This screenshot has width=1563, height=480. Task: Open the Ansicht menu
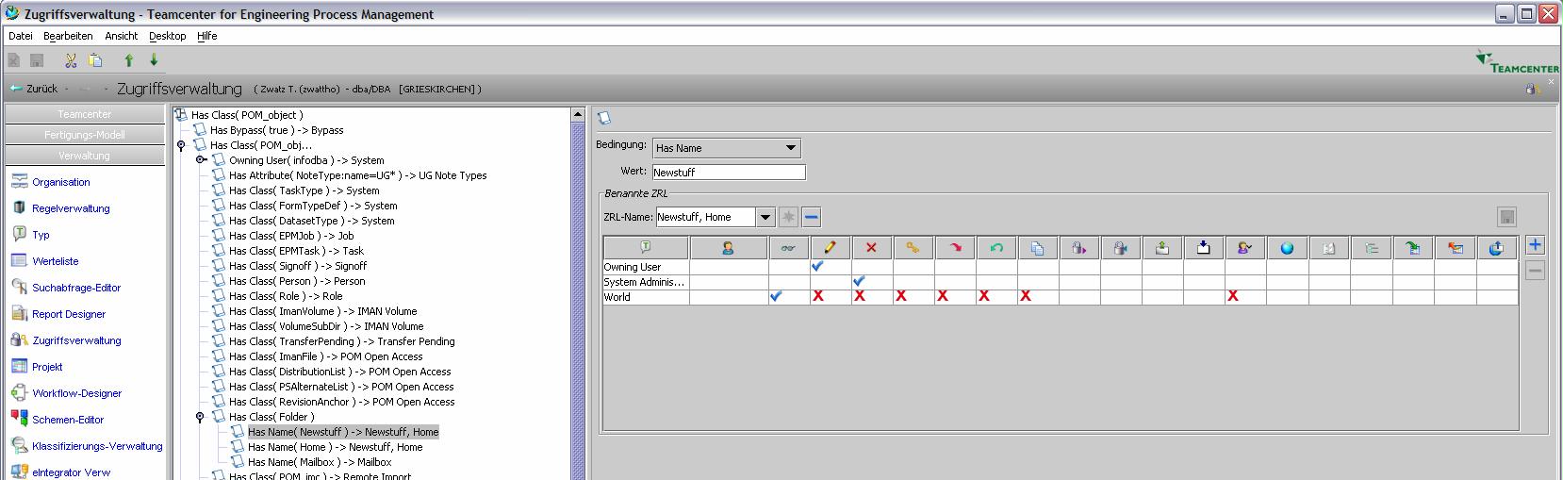pyautogui.click(x=121, y=36)
